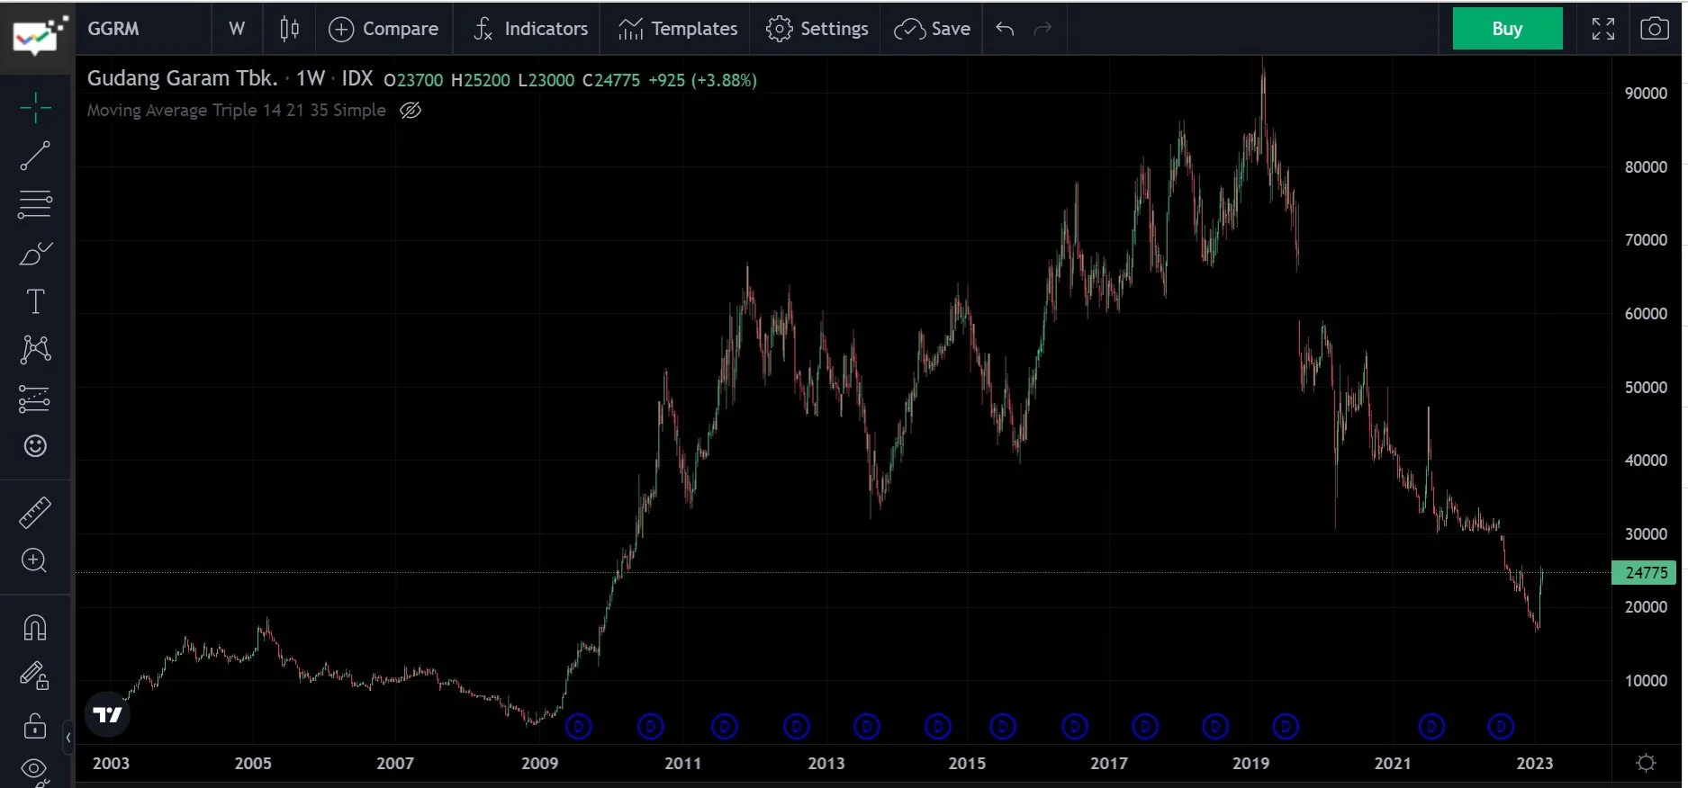Click the 2023 year label on time axis
1688x788 pixels.
pyautogui.click(x=1534, y=764)
